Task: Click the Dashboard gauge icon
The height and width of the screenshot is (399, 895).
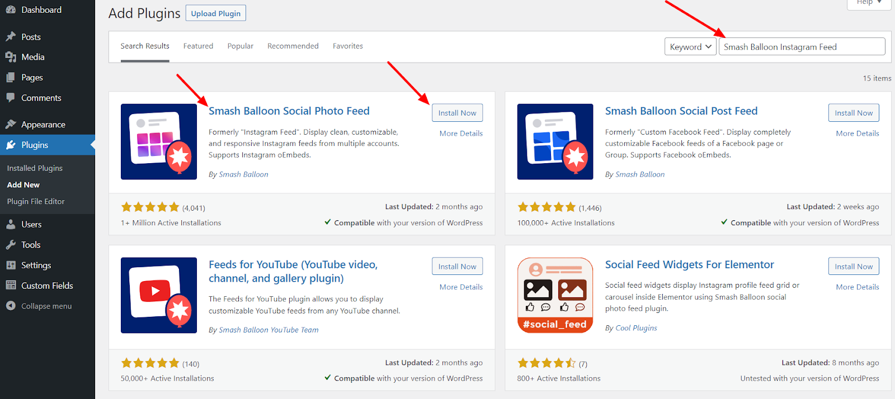Action: point(11,9)
